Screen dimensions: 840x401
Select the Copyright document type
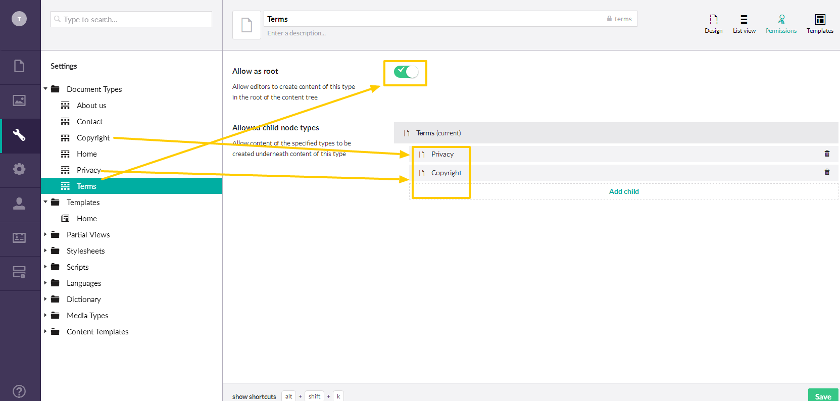[93, 138]
